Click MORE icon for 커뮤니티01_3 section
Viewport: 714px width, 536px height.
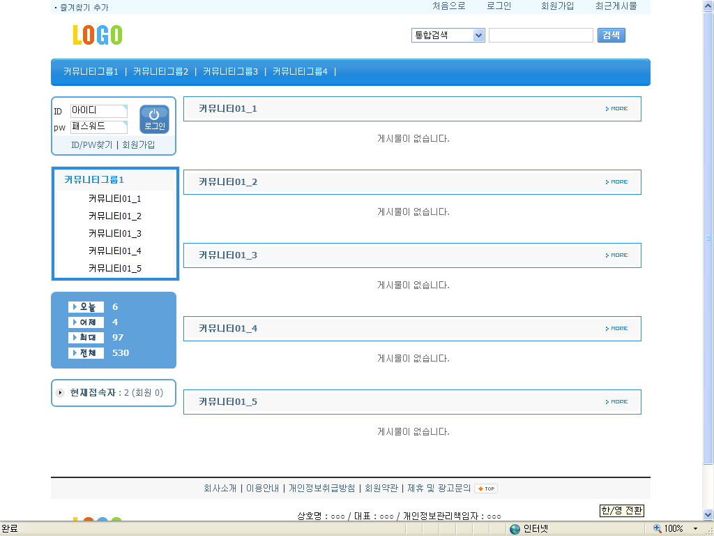tap(616, 255)
